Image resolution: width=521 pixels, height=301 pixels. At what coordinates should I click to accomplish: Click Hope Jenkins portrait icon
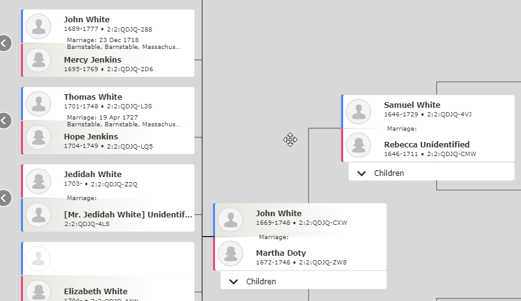click(x=39, y=137)
